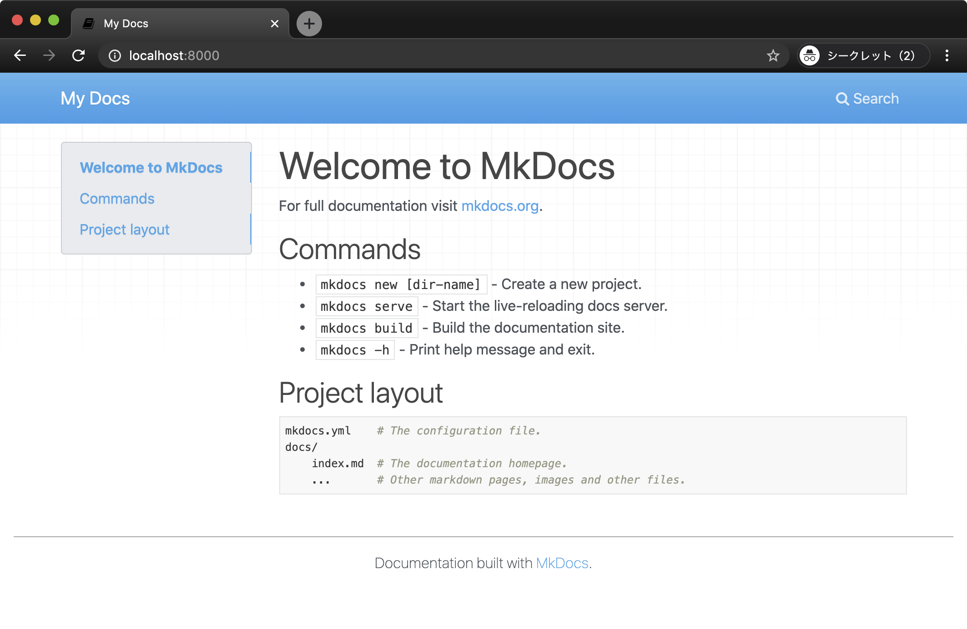Select the My Docs browser tab
The height and width of the screenshot is (629, 967).
(180, 23)
